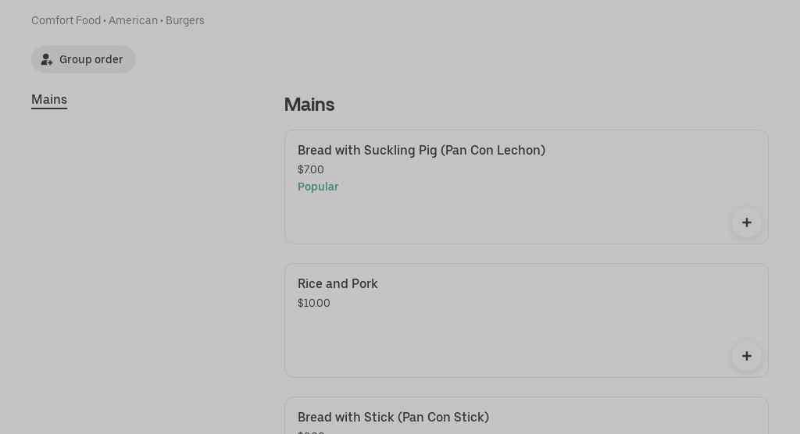Viewport: 800px width, 434px height.
Task: Select the Burgers cuisine tag
Action: (185, 20)
